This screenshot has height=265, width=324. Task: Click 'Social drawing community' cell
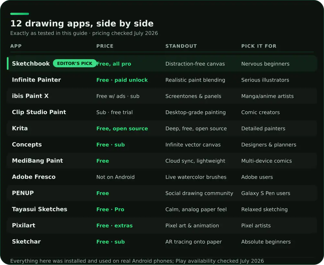(x=199, y=193)
